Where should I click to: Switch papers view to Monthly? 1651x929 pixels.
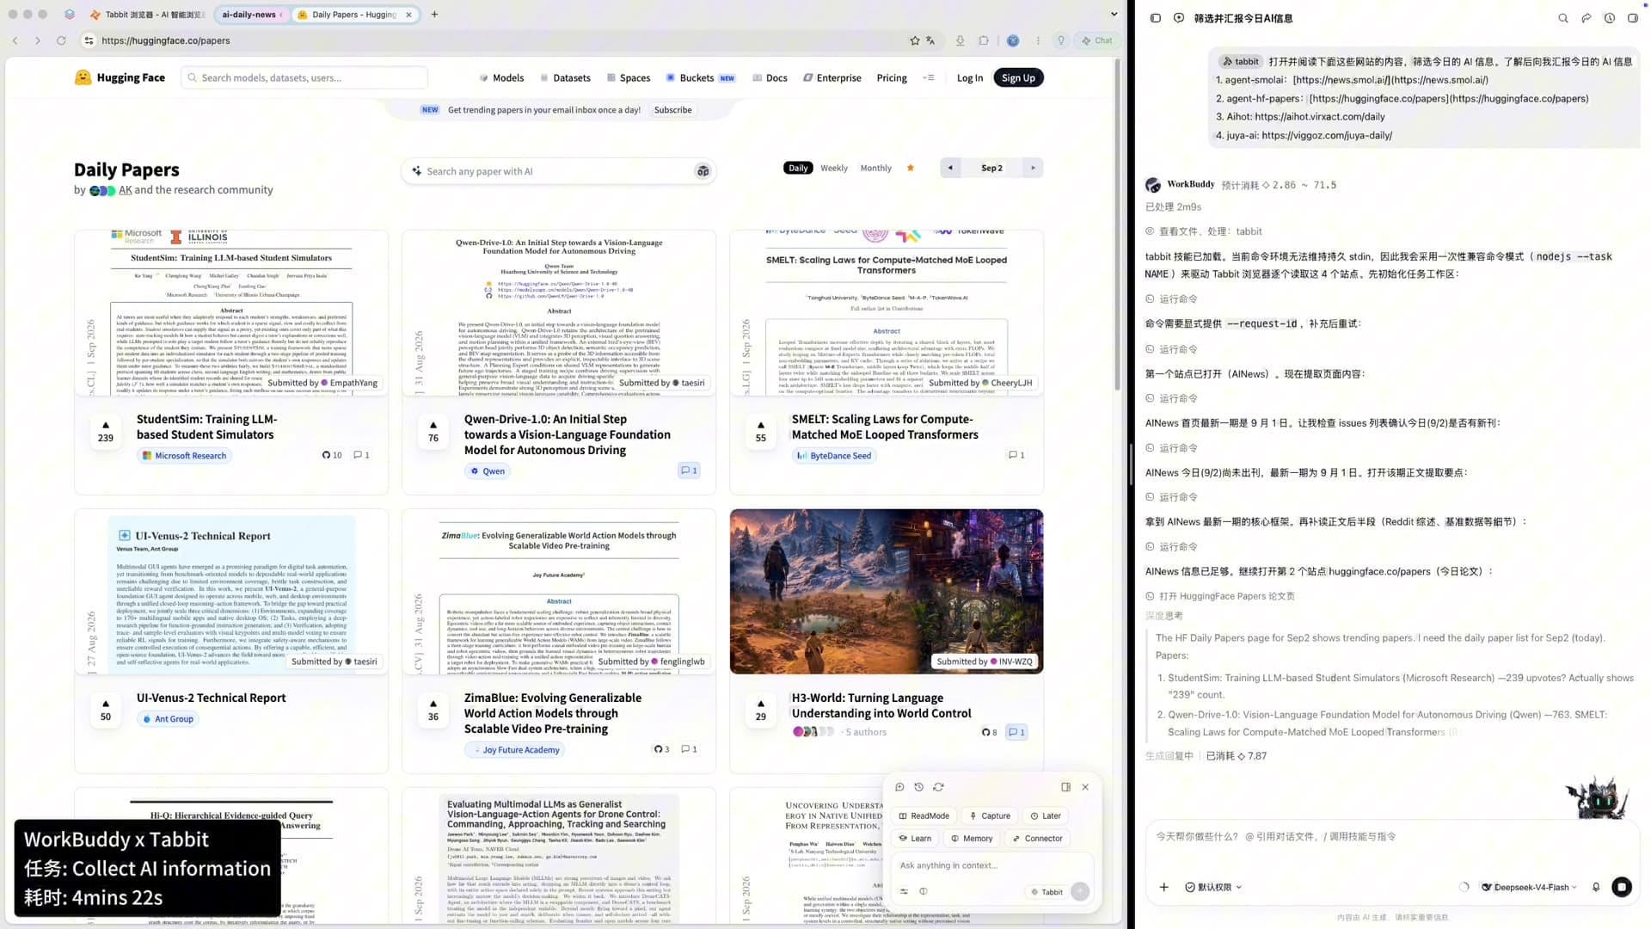pos(876,169)
